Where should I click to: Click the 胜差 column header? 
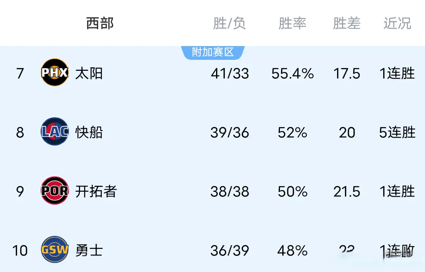(x=347, y=24)
